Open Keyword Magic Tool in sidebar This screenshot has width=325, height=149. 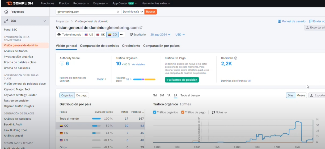click(x=17, y=89)
